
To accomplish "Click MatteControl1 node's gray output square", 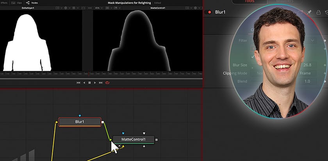I will coord(157,140).
